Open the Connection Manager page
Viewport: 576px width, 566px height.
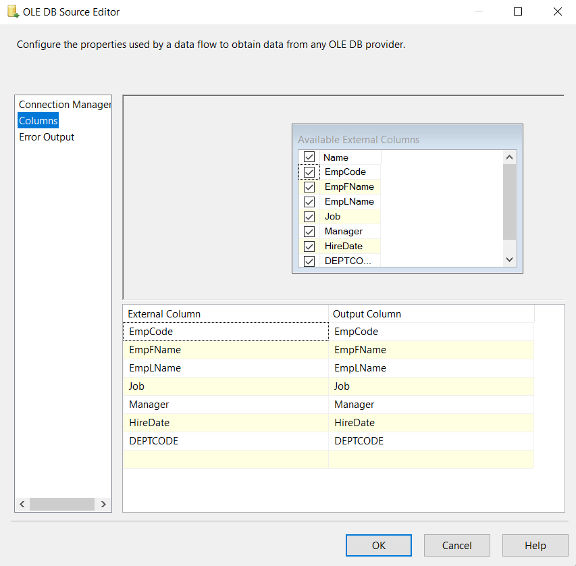pyautogui.click(x=63, y=104)
